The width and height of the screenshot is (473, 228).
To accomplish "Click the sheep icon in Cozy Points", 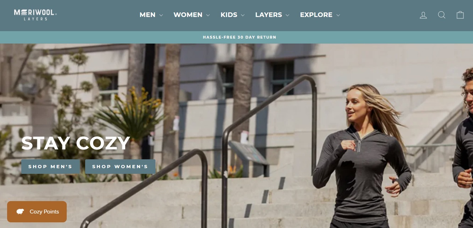I will click(20, 212).
